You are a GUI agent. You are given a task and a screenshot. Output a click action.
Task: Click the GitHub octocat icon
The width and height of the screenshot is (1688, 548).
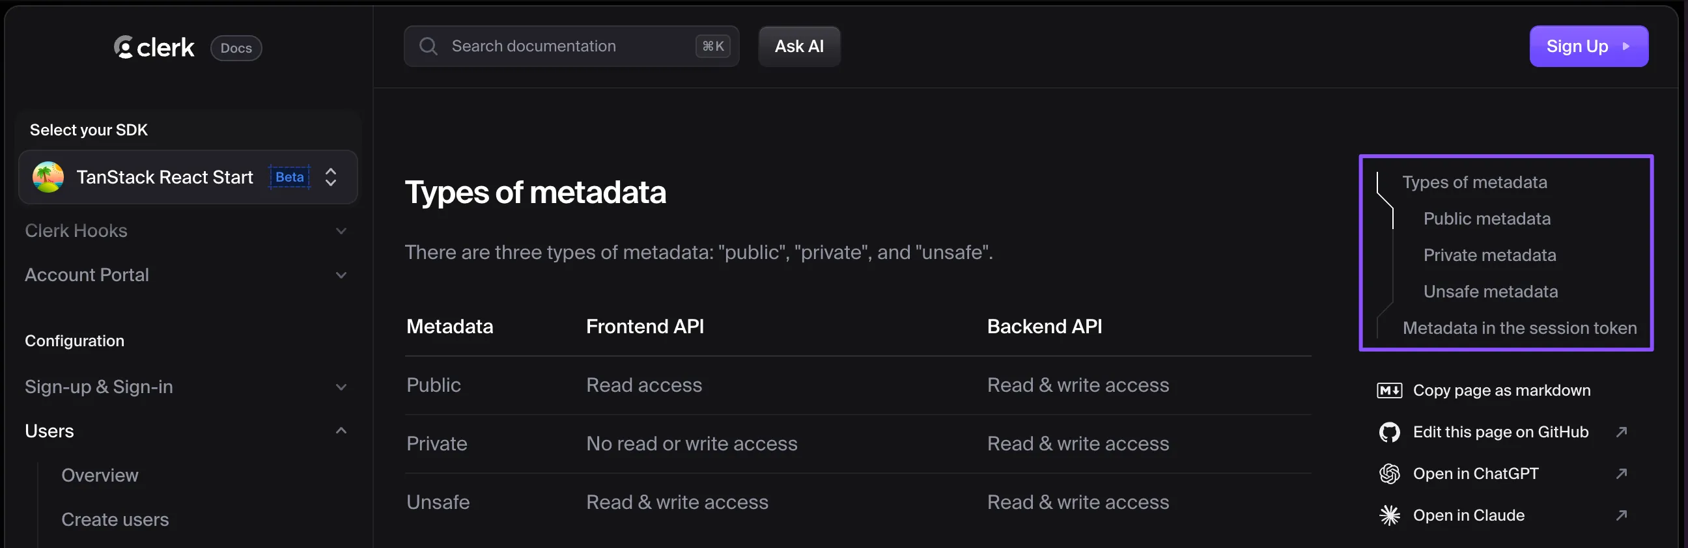coord(1389,432)
